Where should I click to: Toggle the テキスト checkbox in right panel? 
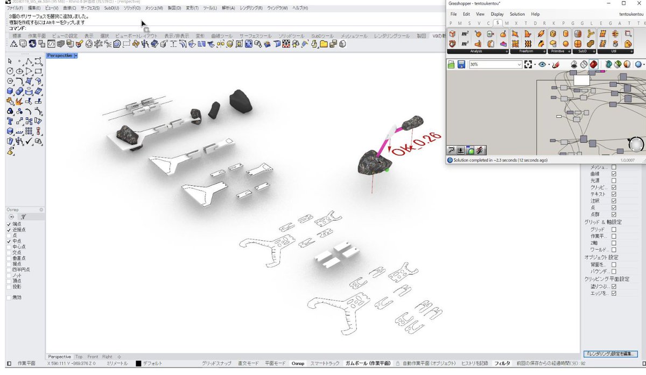(x=614, y=194)
